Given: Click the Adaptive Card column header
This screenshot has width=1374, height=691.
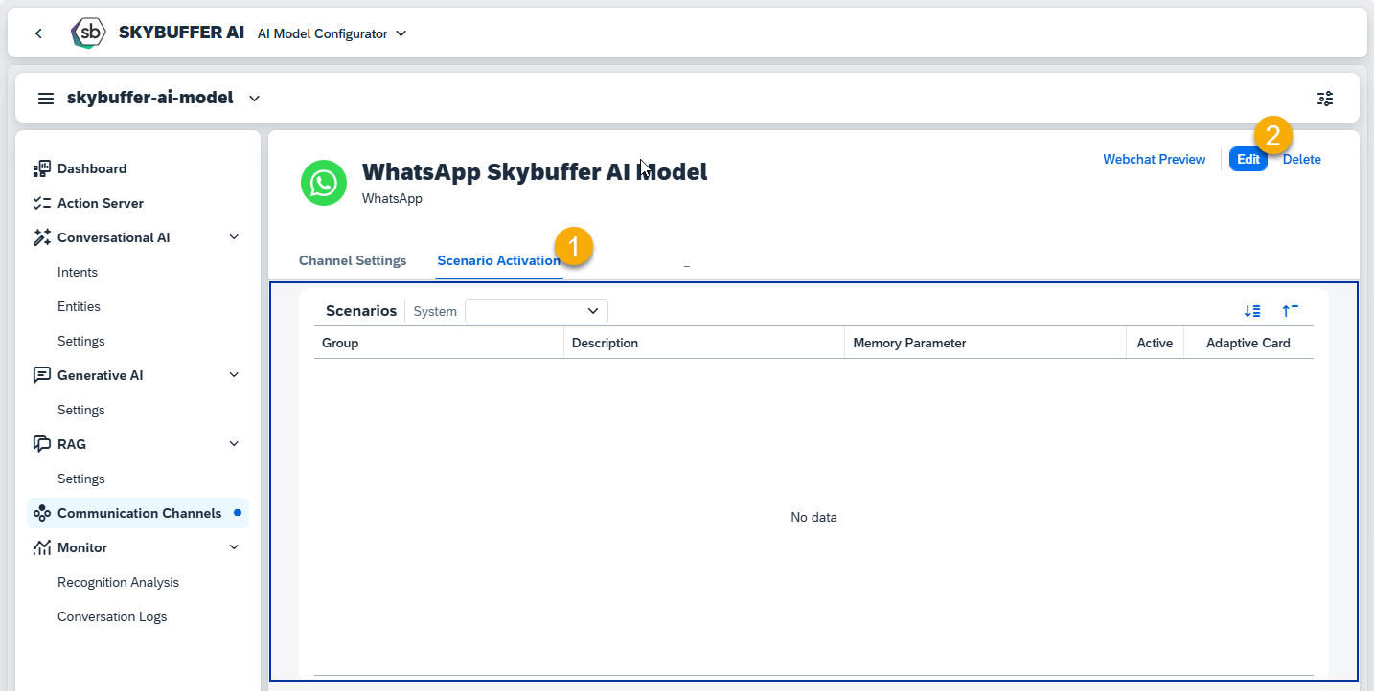Looking at the screenshot, I should point(1248,343).
